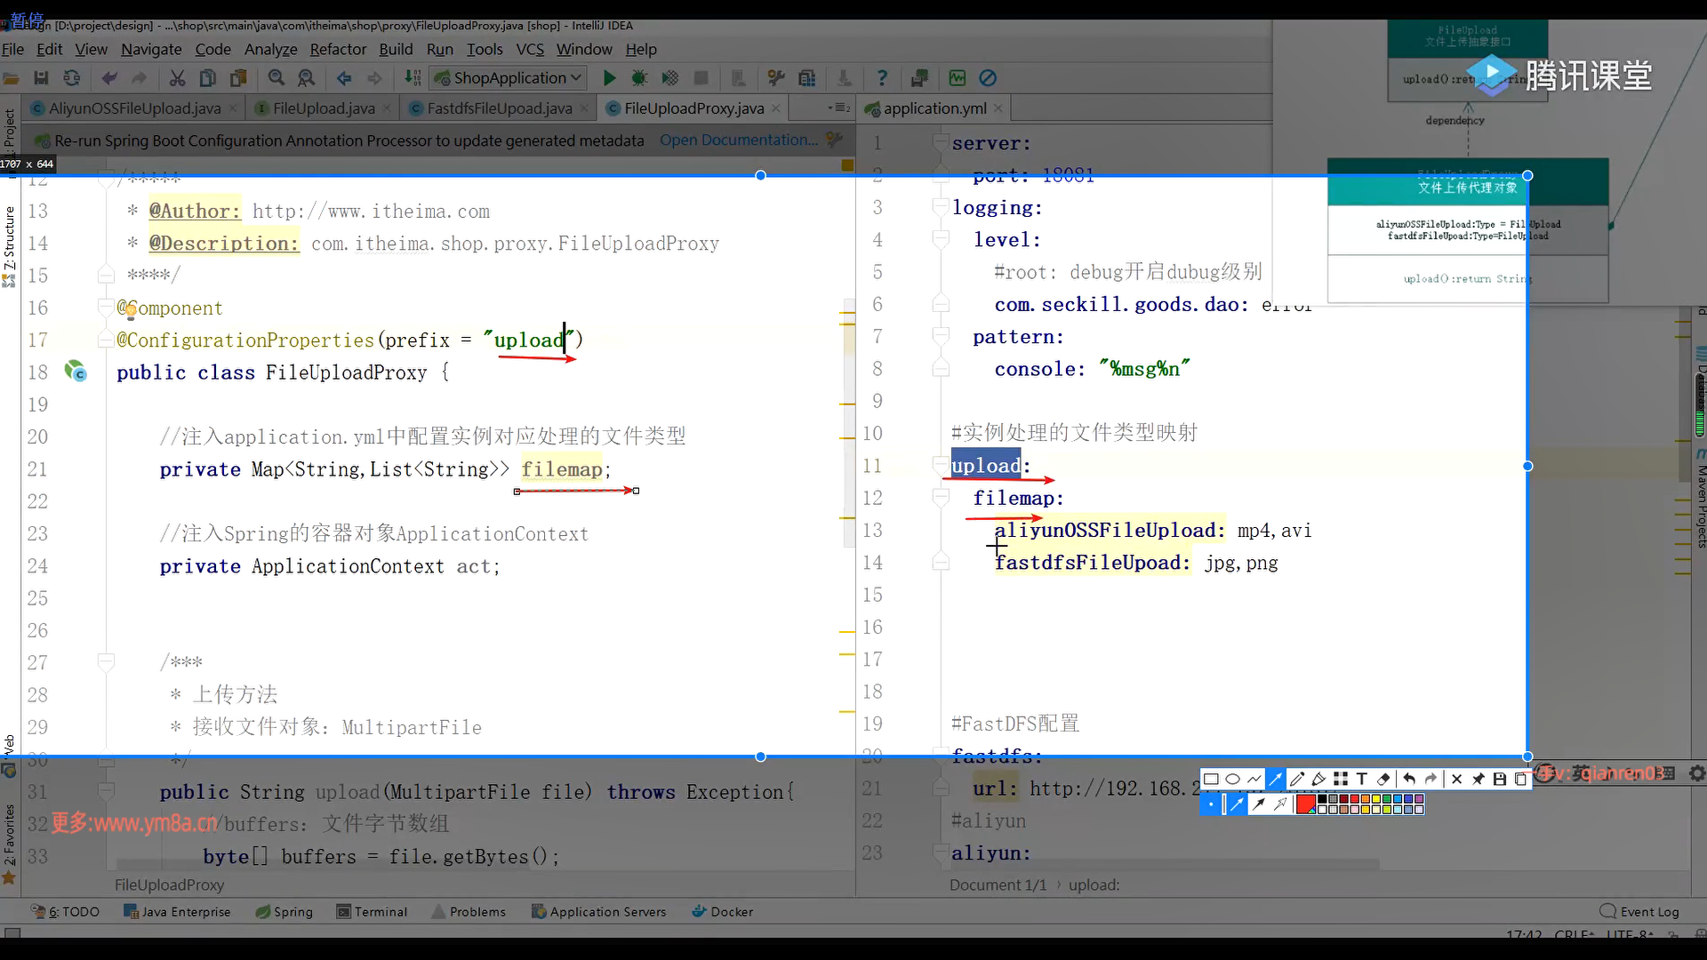Screen dimensions: 1707x960
Task: Choose the pencil drawing tool
Action: pos(1297,780)
